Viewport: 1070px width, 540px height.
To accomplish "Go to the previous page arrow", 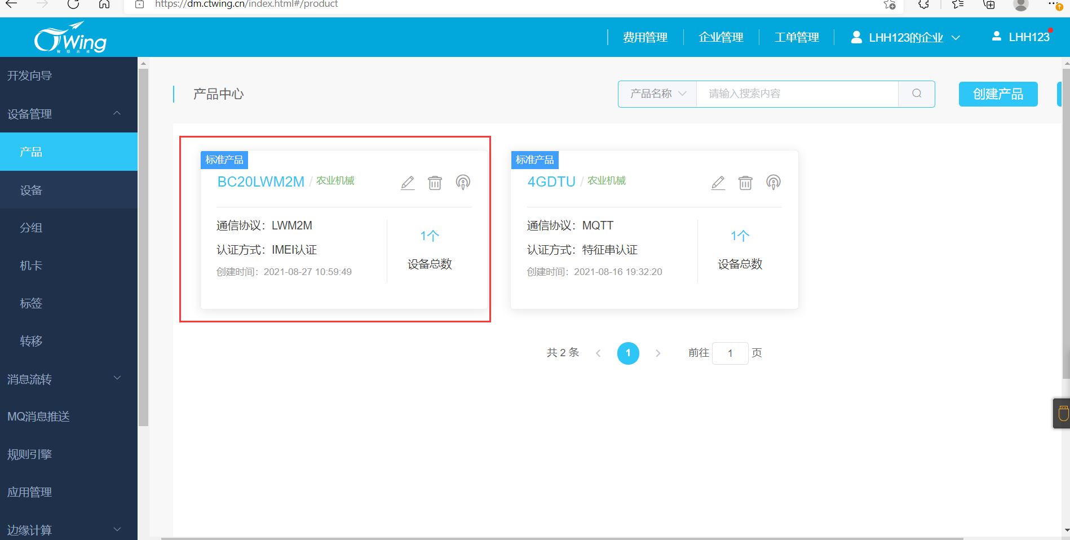I will click(x=598, y=353).
